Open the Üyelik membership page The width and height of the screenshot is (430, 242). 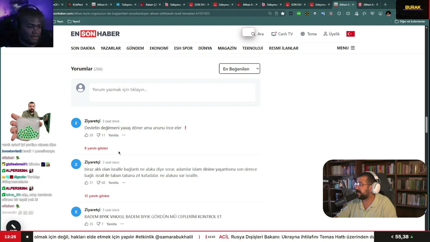[332, 34]
